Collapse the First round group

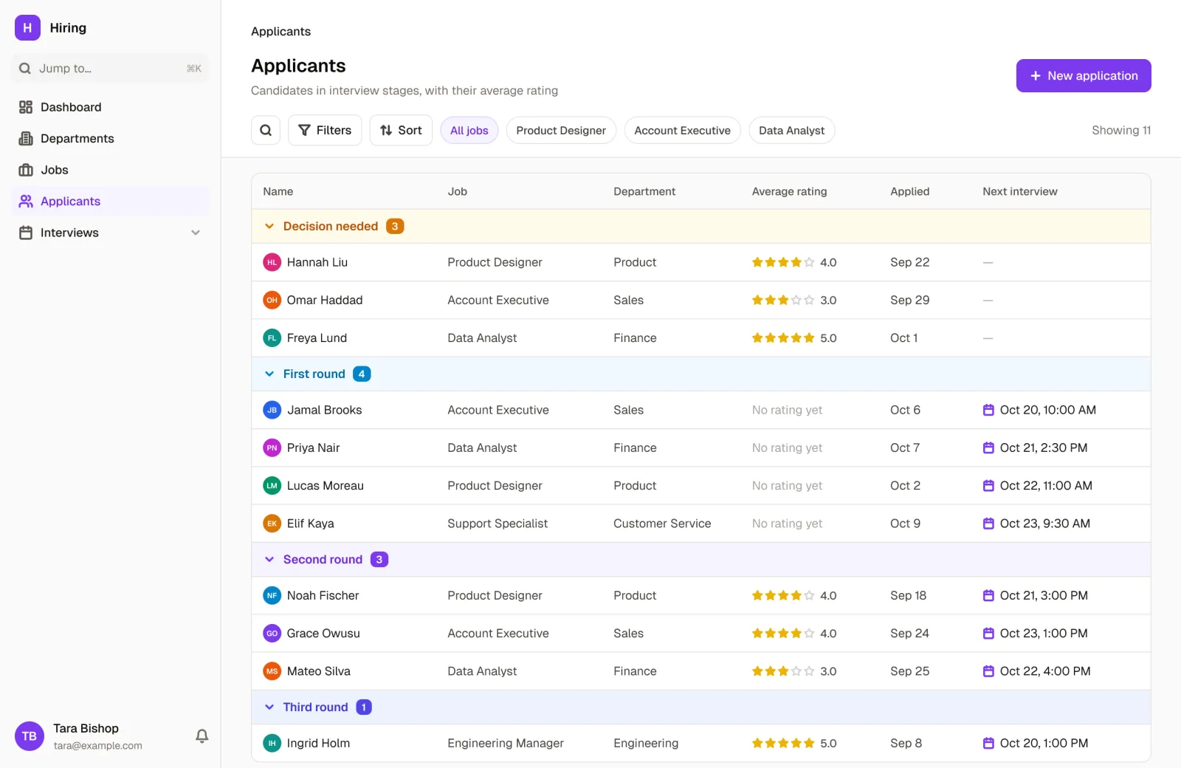[269, 374]
